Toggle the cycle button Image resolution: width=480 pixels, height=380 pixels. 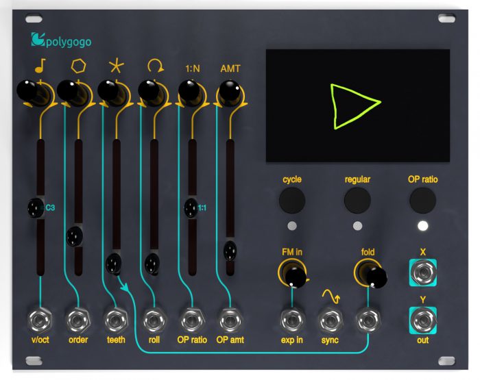(292, 201)
